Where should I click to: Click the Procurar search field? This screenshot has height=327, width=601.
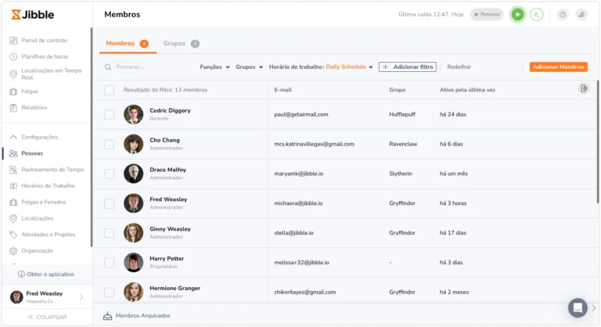(x=151, y=67)
